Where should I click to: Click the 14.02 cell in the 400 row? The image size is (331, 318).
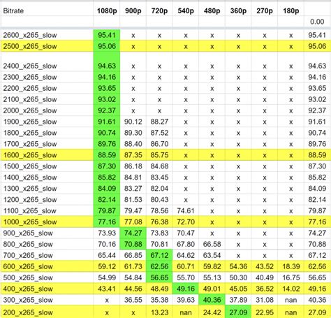pyautogui.click(x=291, y=289)
